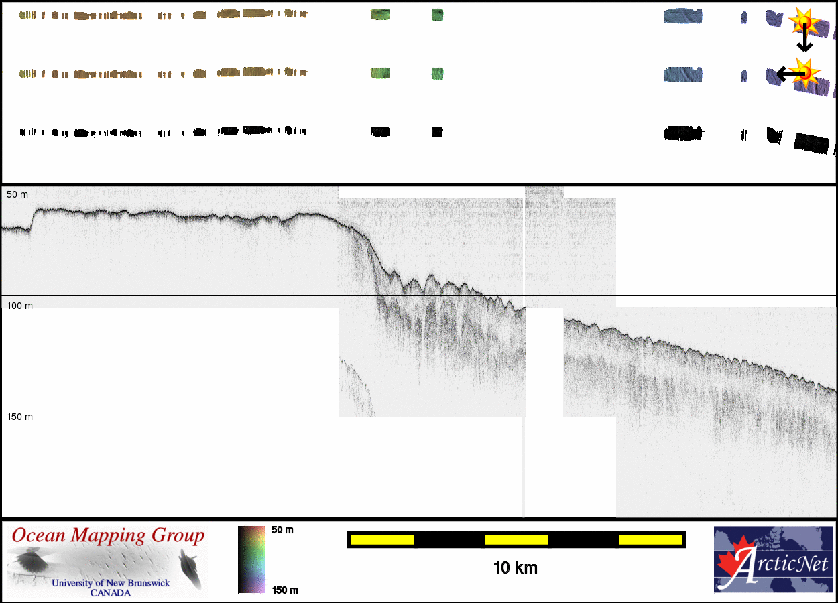Open the ArcticNet logo
The height and width of the screenshot is (603, 838).
pos(772,559)
